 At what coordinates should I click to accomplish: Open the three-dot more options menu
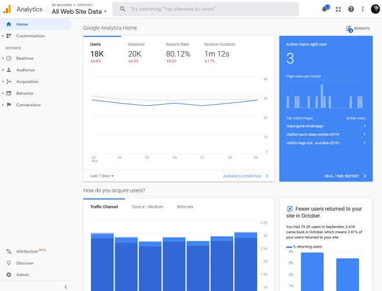click(x=363, y=9)
